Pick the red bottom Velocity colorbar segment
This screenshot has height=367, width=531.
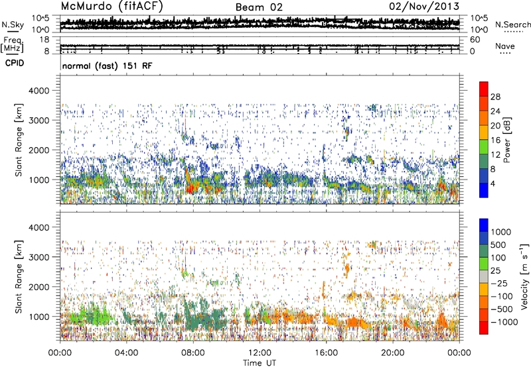click(x=484, y=328)
